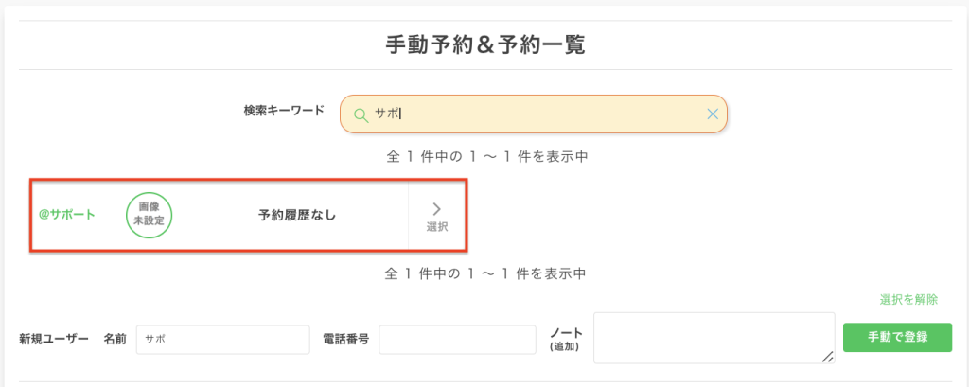The height and width of the screenshot is (387, 969).
Task: Click the result count text above サポート row
Action: (487, 156)
